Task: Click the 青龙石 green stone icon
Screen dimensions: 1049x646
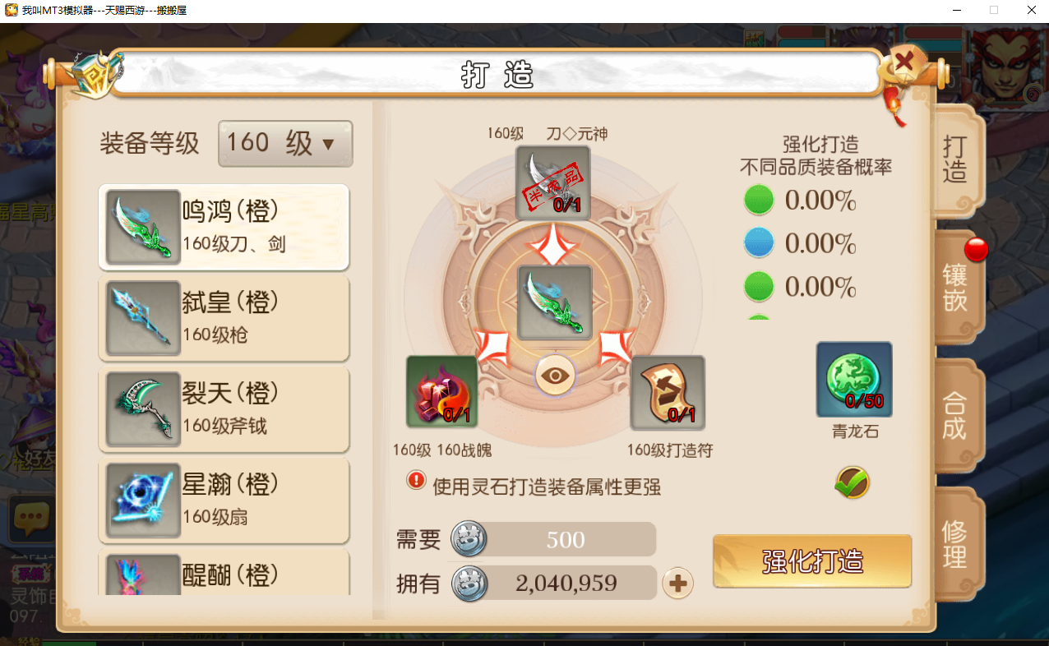Action: click(854, 380)
